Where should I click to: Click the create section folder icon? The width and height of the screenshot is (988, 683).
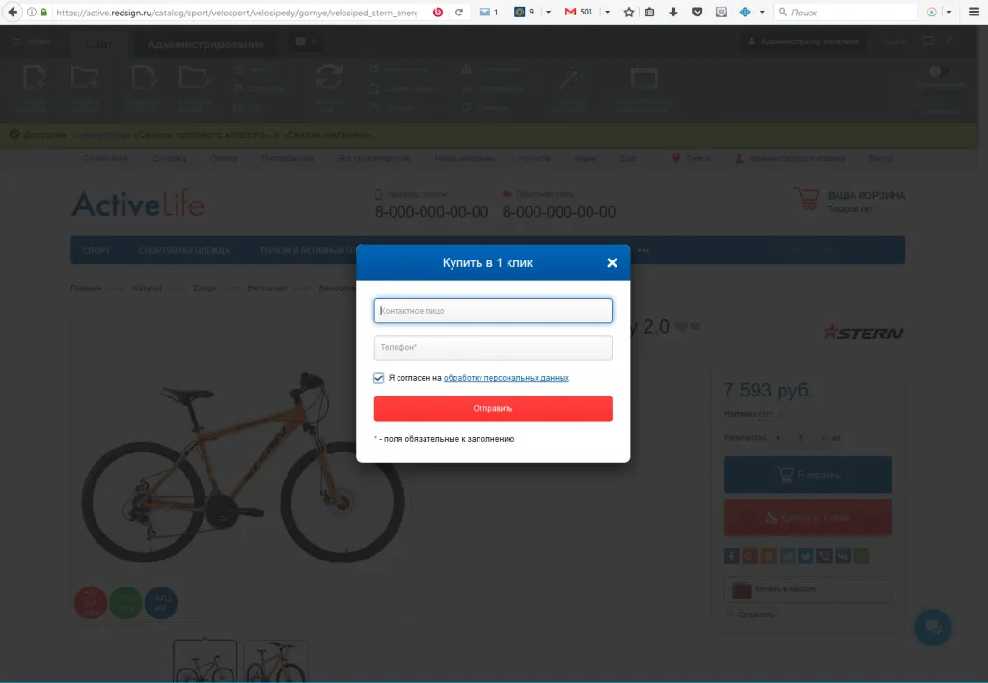point(85,78)
